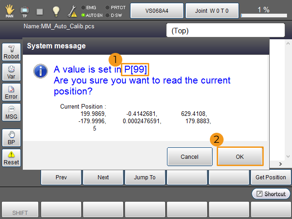Viewport: 292px width, 219px height.
Task: Click the wrench warning icon
Action: pos(72,11)
